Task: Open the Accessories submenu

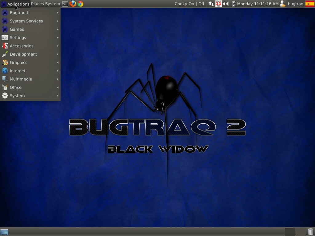Action: 30,46
